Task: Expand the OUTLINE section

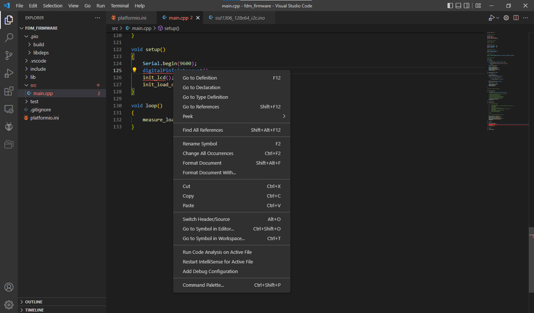Action: pyautogui.click(x=62, y=302)
